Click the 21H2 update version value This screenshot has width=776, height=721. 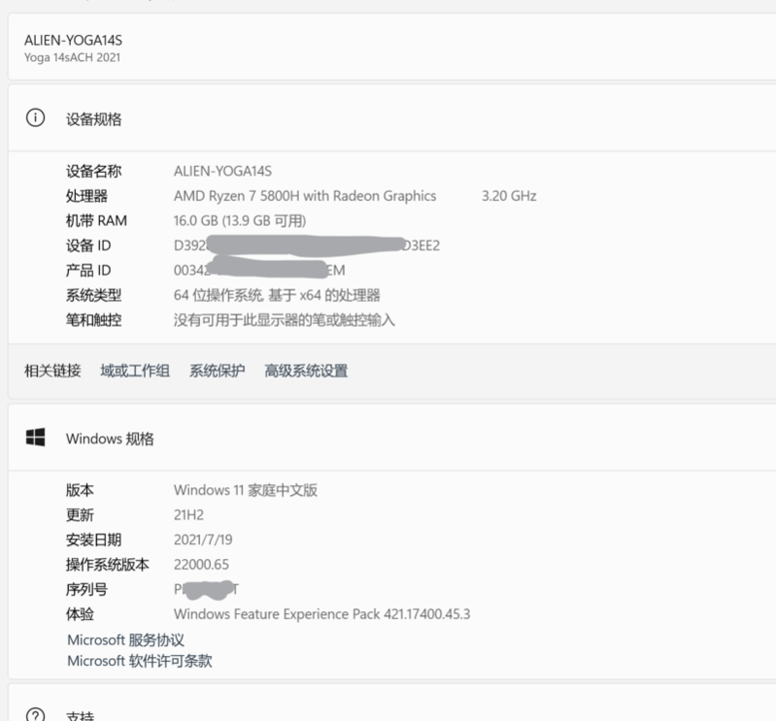188,515
